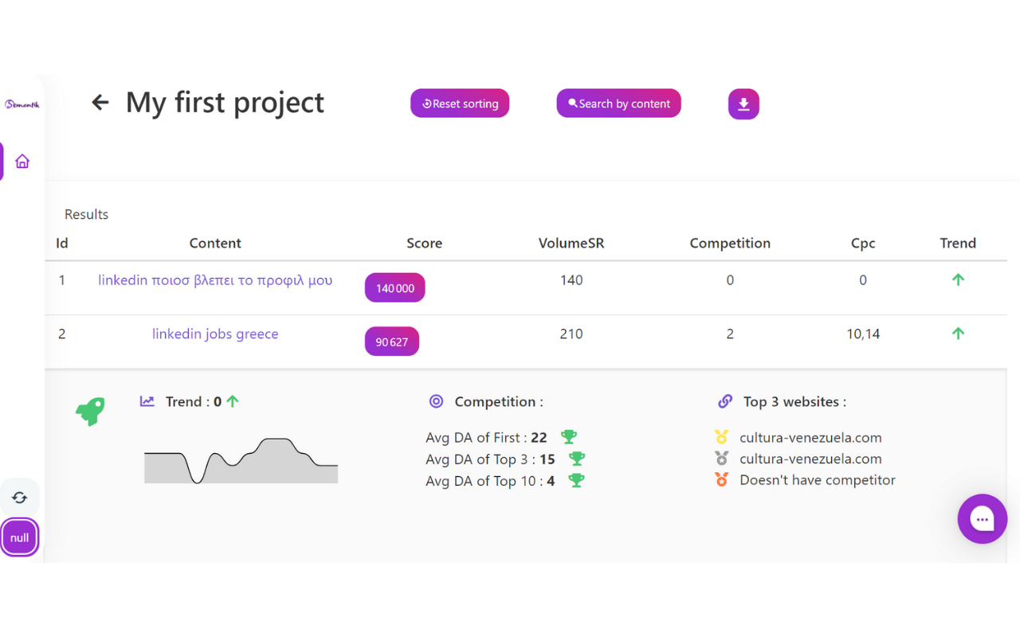Viewport: 1020px width, 637px height.
Task: Go to Home via sidebar house icon
Action: click(22, 162)
